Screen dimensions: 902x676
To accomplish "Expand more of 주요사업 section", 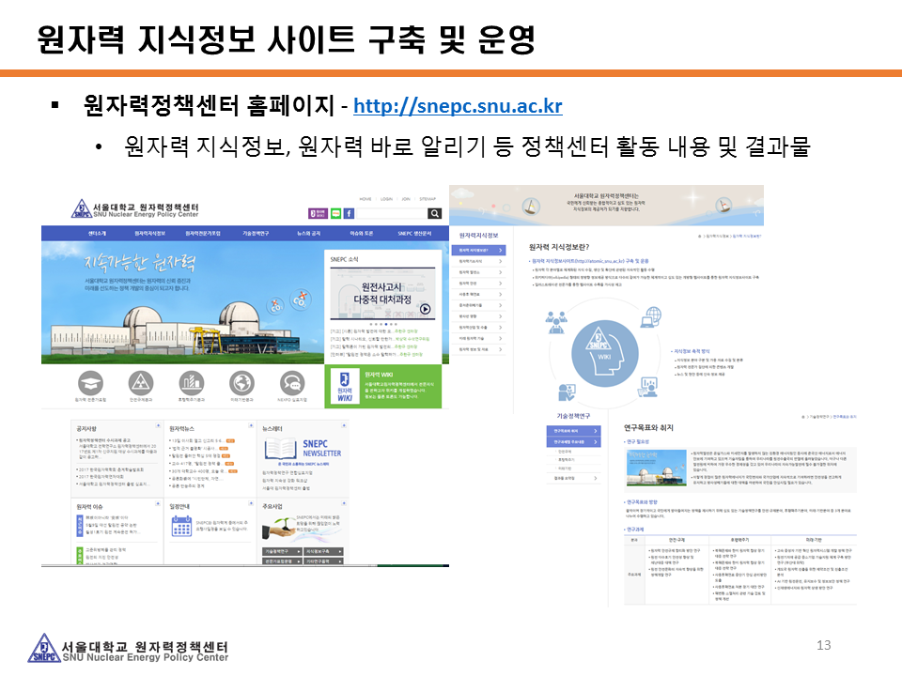I will [344, 503].
